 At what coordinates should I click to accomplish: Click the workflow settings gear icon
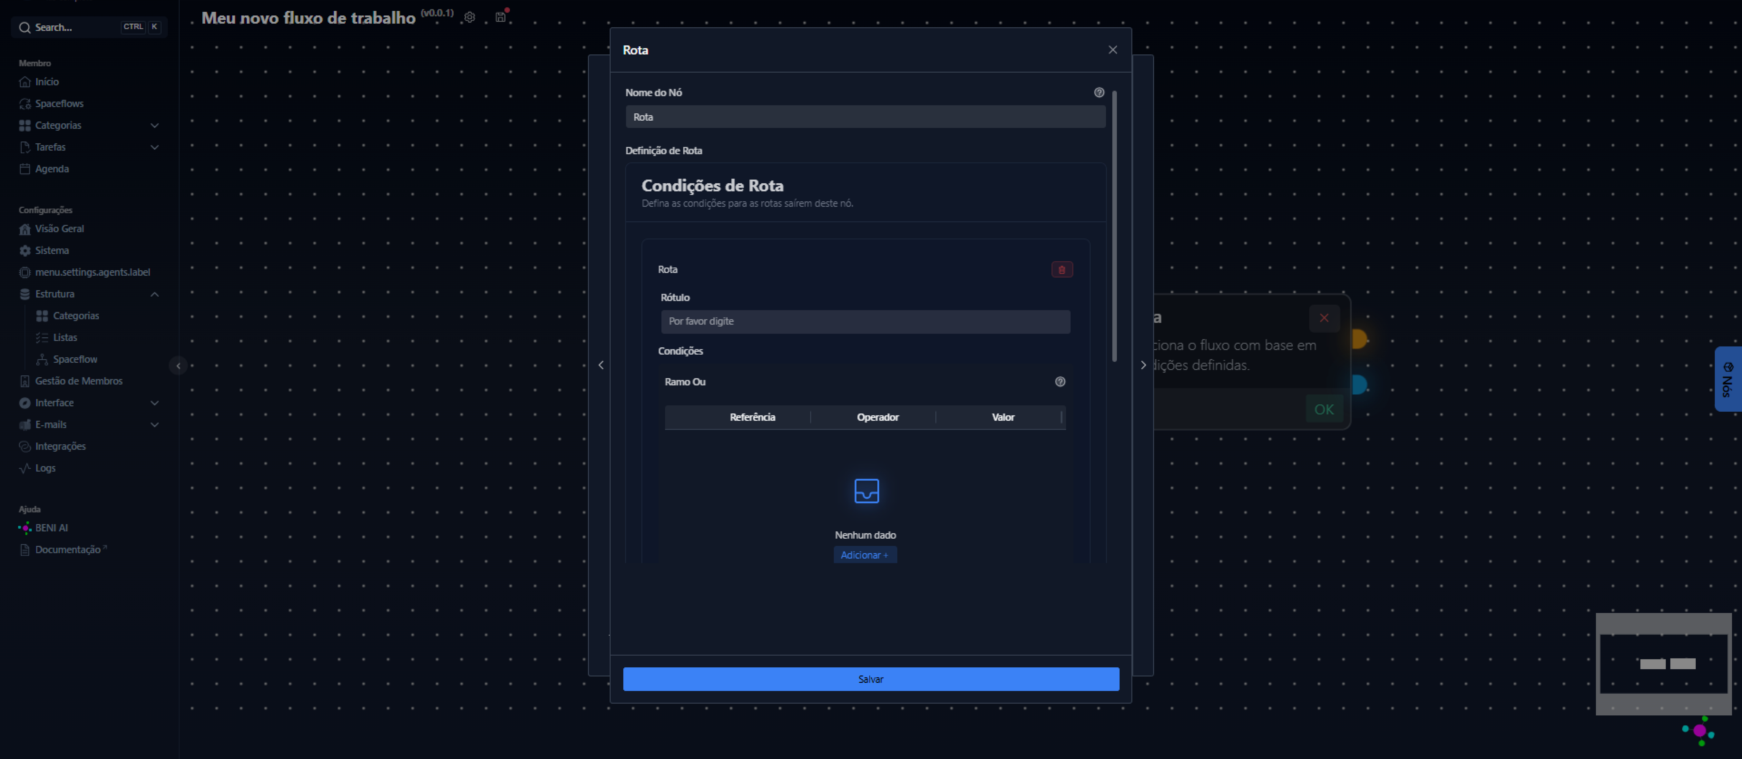[469, 18]
